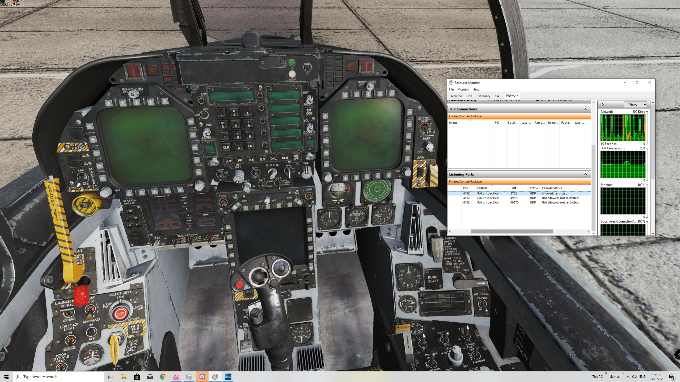Click the Network throughput graph
680x382 pixels.
click(623, 128)
